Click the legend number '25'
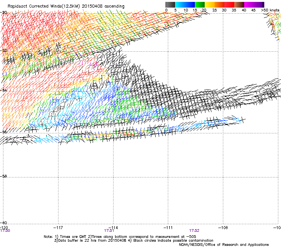 [x=215, y=10]
